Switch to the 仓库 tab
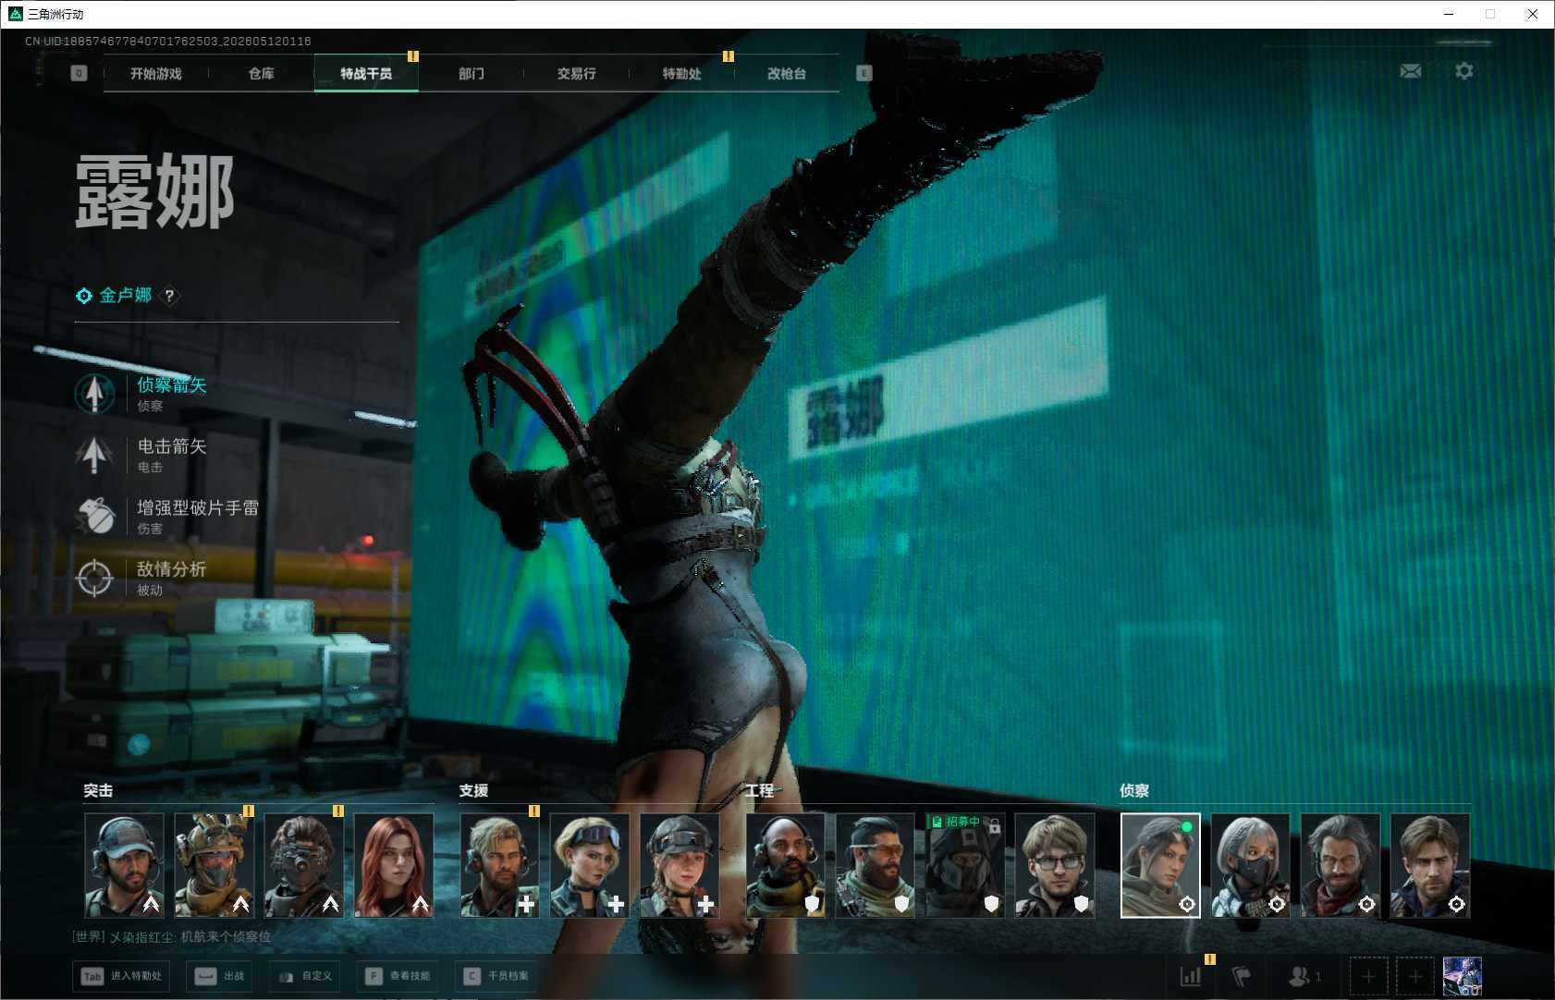The width and height of the screenshot is (1555, 1000). tap(262, 73)
